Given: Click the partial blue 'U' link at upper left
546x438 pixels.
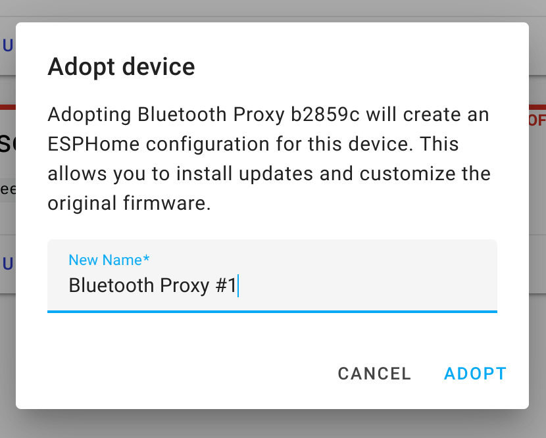Looking at the screenshot, I should click(8, 45).
